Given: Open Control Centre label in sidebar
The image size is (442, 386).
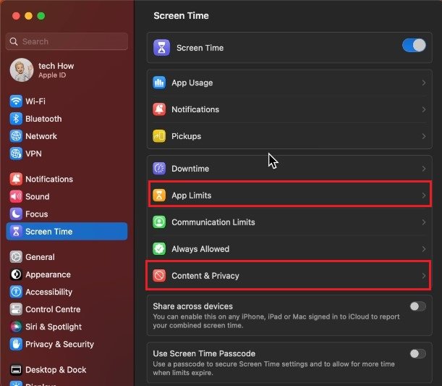Looking at the screenshot, I should 53,309.
